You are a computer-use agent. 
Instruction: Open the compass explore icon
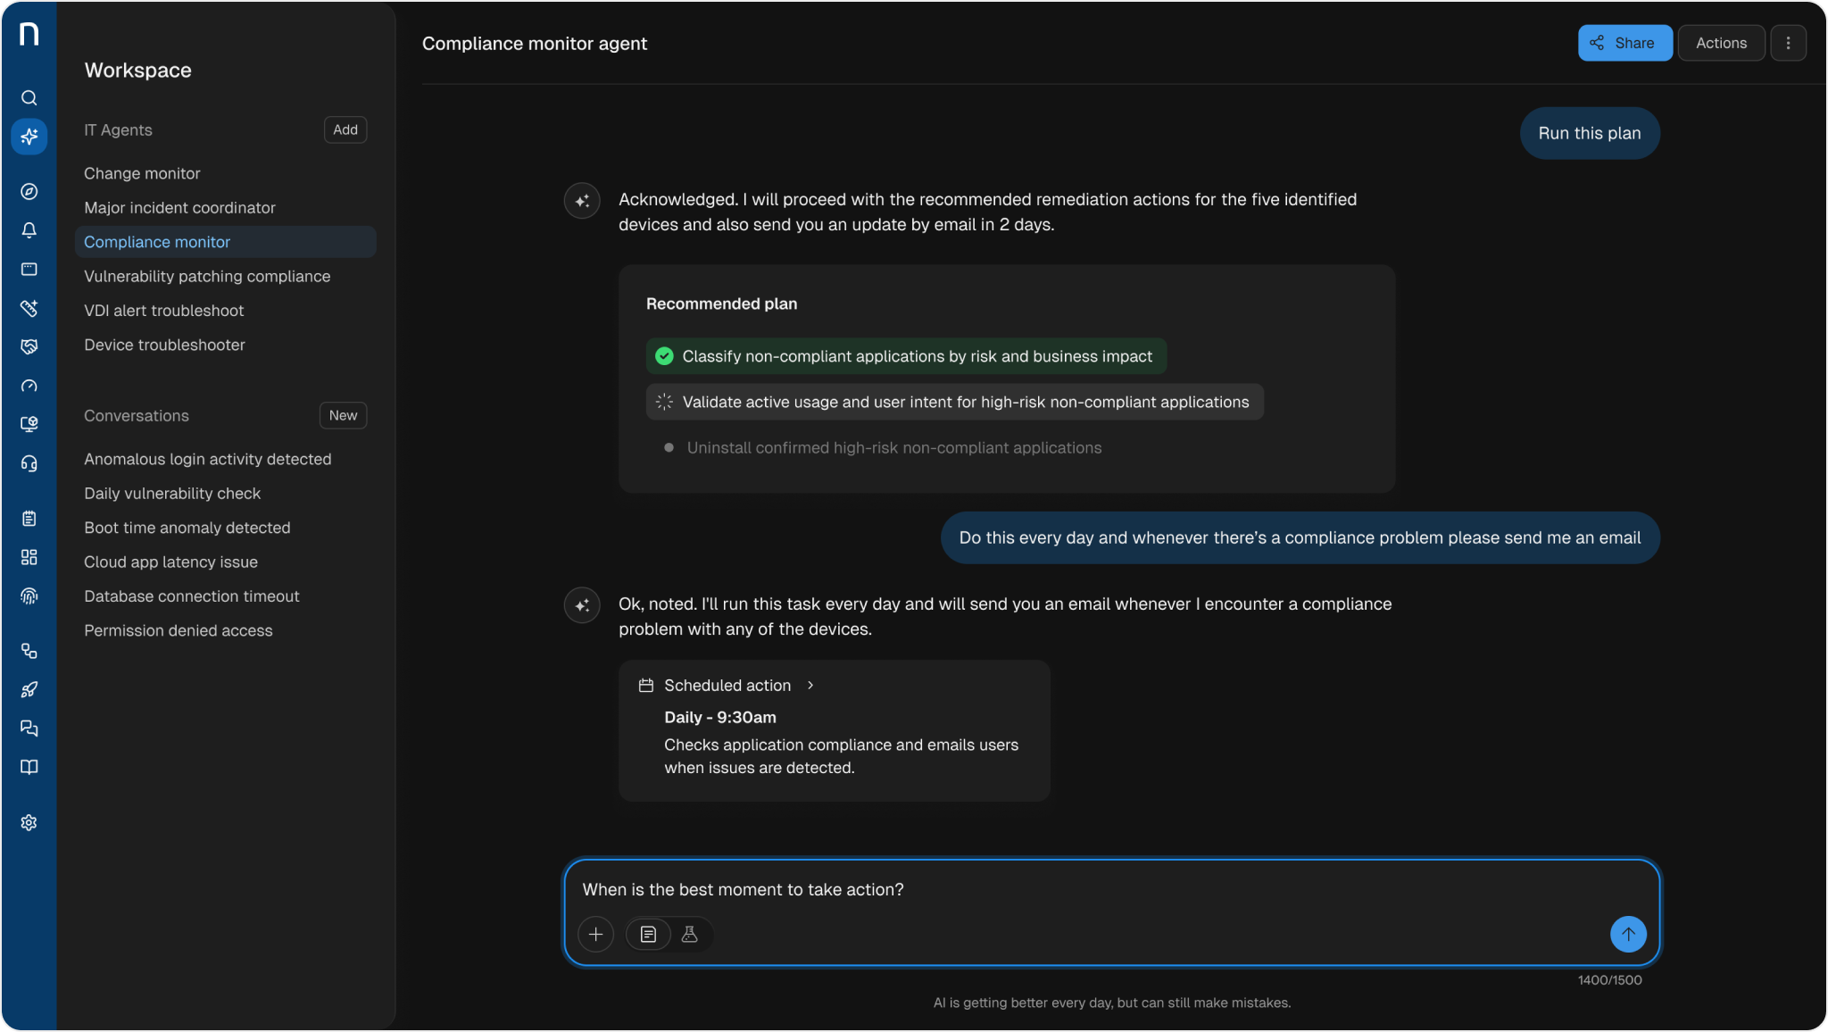click(29, 192)
